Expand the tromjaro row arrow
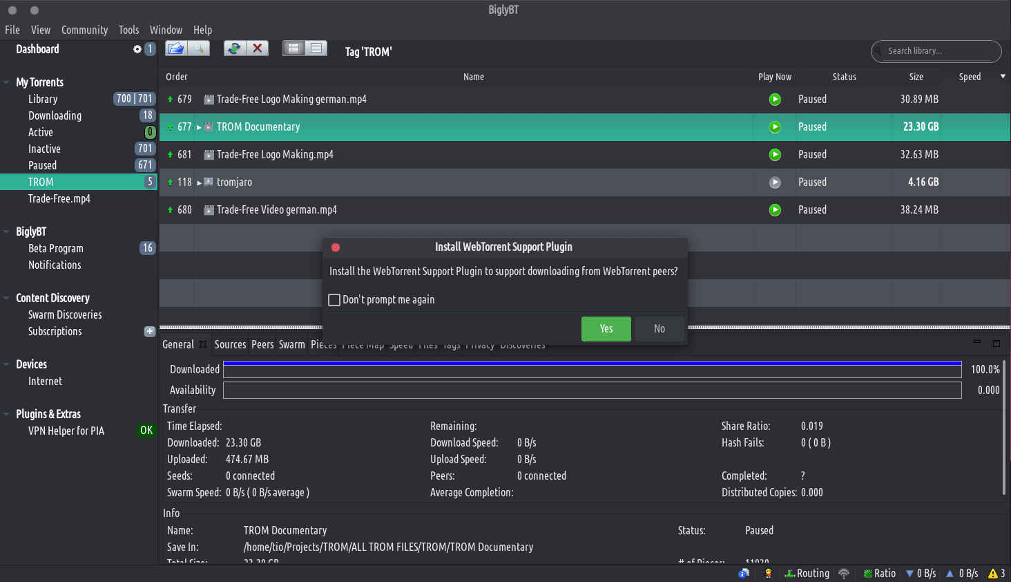This screenshot has height=582, width=1011. coord(199,182)
